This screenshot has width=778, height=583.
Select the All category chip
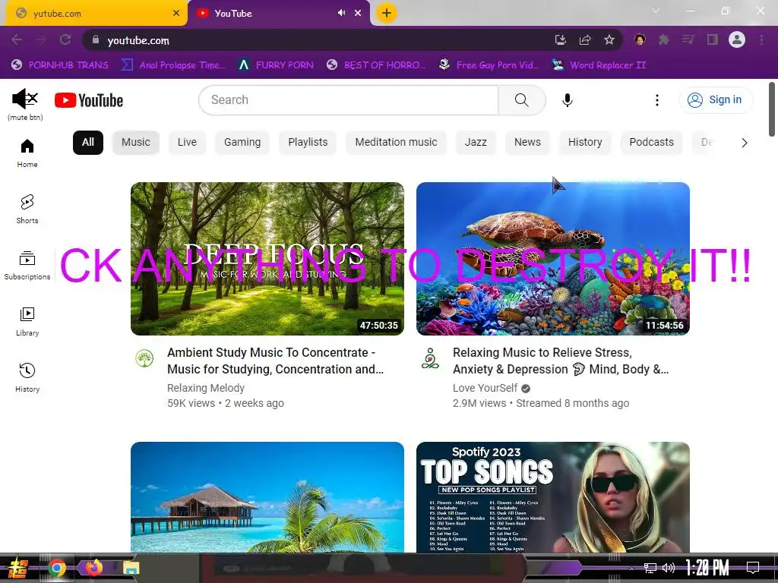(88, 142)
